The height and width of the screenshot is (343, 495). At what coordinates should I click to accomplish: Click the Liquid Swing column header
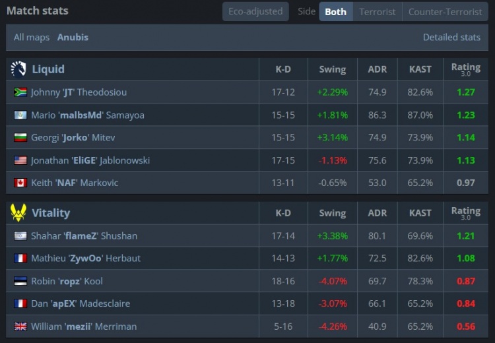pyautogui.click(x=333, y=69)
